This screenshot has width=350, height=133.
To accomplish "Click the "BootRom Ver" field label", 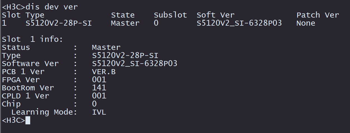I will pyautogui.click(x=28, y=88).
